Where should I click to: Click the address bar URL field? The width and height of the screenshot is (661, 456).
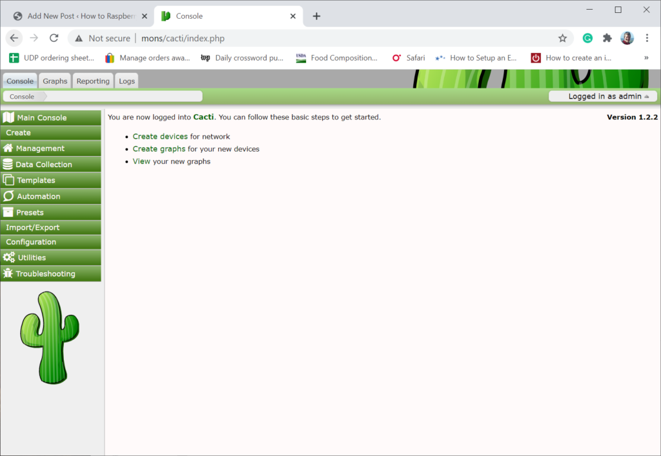click(x=320, y=38)
